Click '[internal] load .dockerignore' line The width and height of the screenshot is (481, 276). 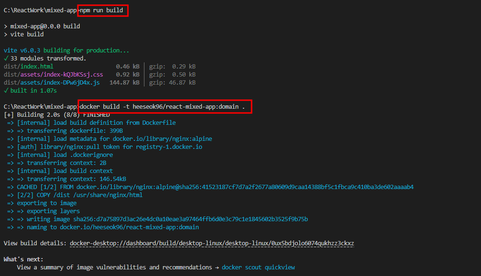[x=60, y=155]
